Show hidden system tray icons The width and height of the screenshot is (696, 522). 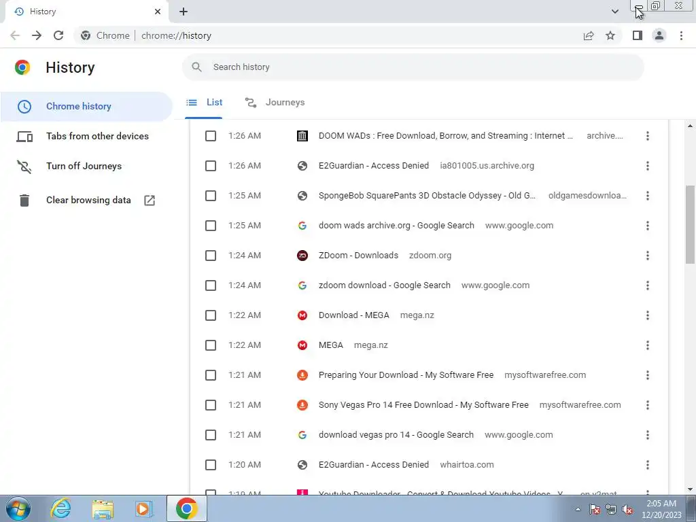pyautogui.click(x=578, y=509)
